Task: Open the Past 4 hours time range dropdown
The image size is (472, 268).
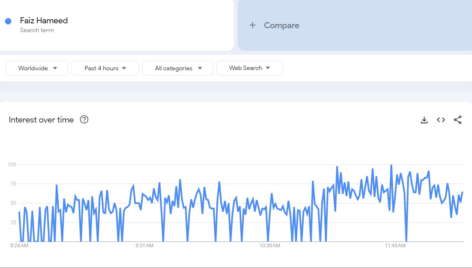Action: (105, 68)
